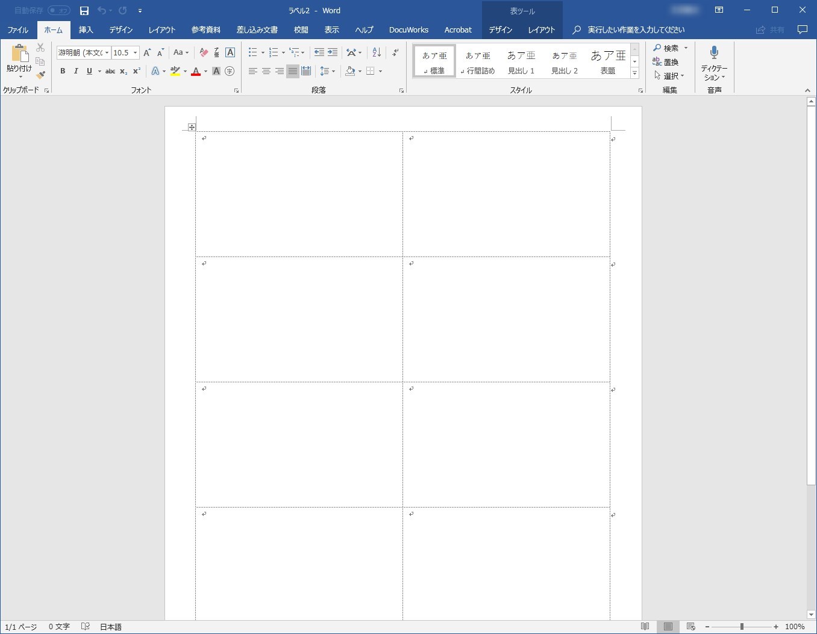Apply subscript formatting
This screenshot has width=817, height=634.
(123, 71)
